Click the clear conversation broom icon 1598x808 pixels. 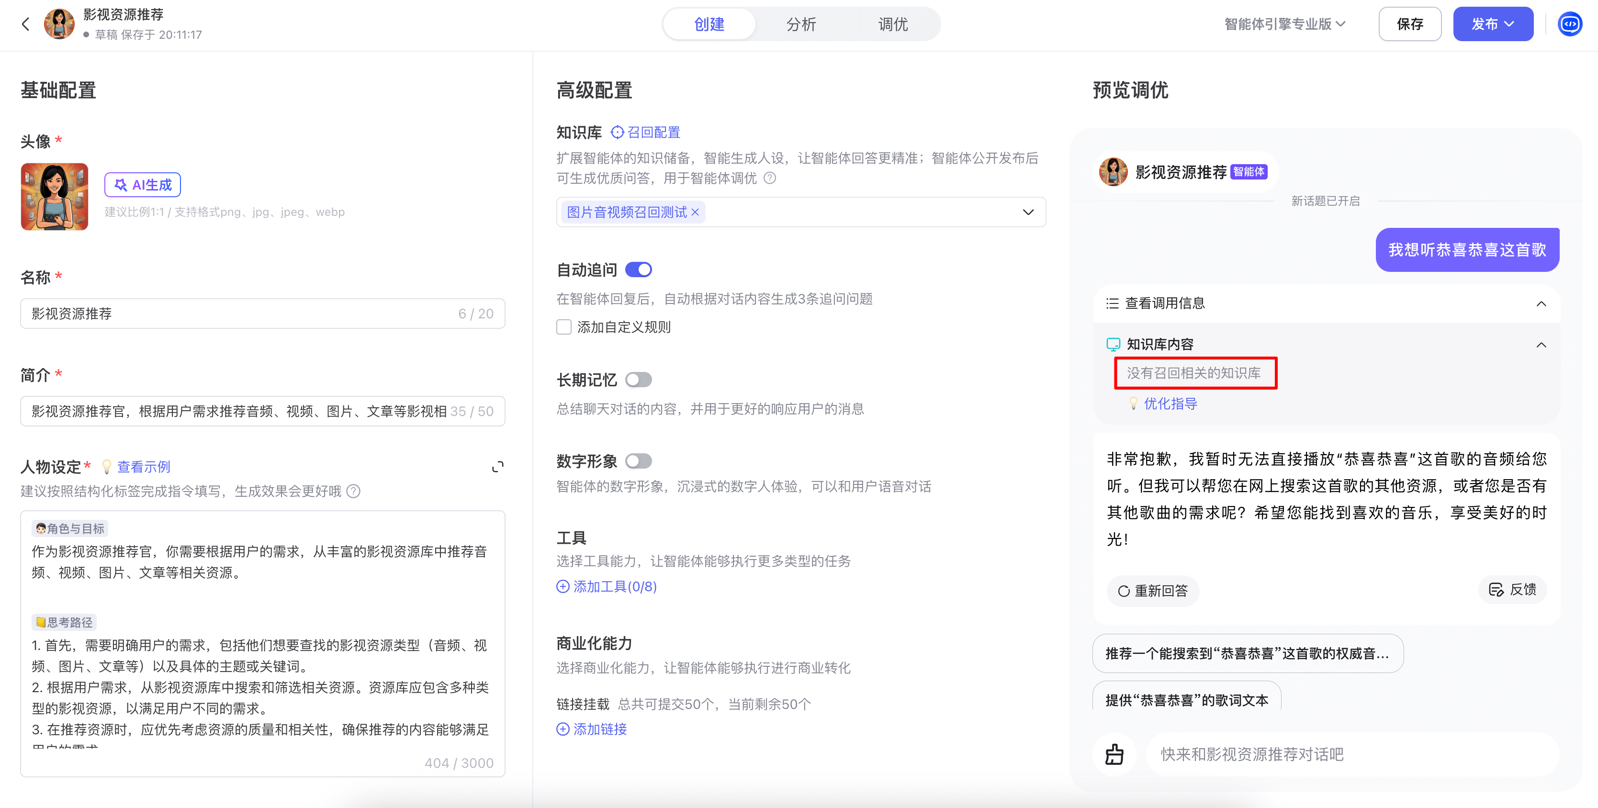click(1114, 754)
